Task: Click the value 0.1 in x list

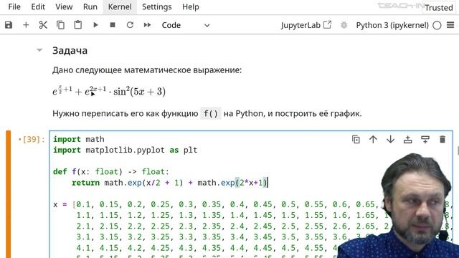Action: [83, 204]
